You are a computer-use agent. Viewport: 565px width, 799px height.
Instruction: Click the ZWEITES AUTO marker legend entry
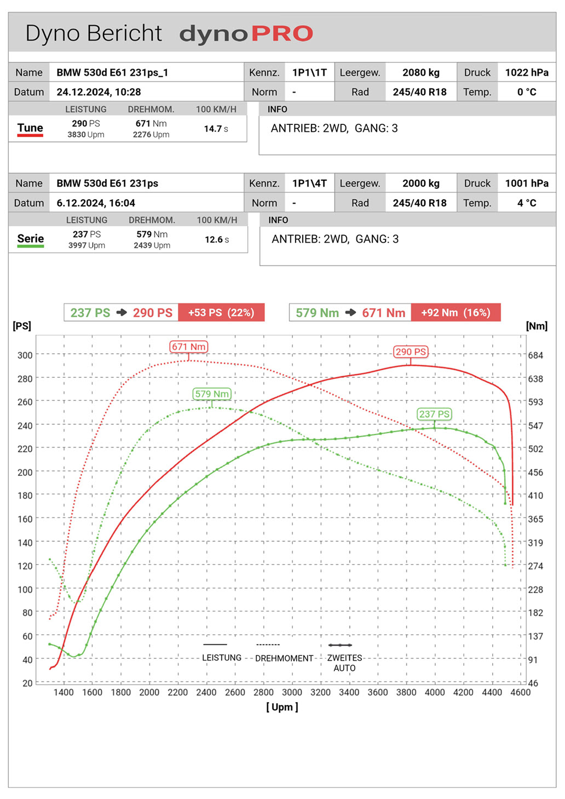[x=344, y=658]
